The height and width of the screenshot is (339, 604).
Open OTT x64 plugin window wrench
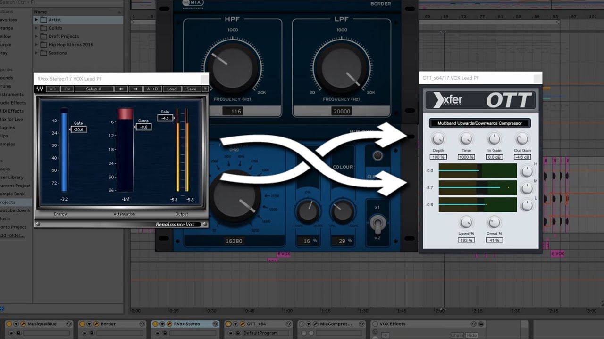point(243,324)
